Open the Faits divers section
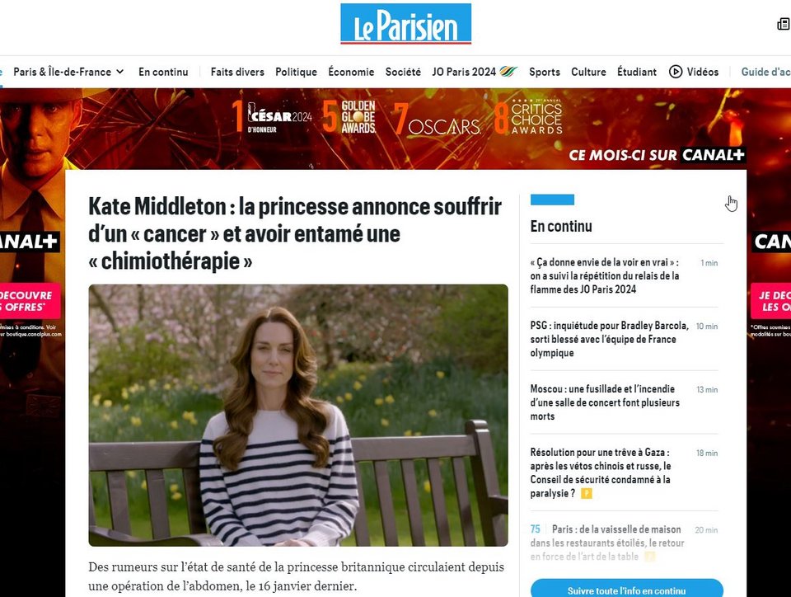Viewport: 791px width, 597px height. pyautogui.click(x=237, y=72)
